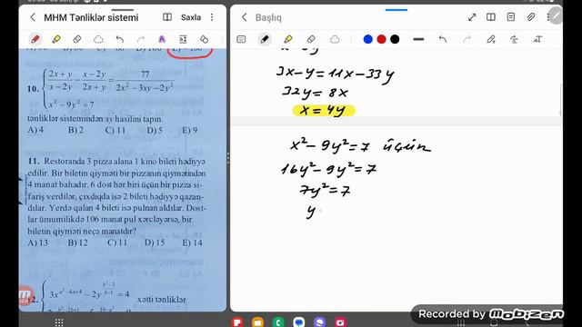582x327 pixels.
Task: Open easy writing pad in left toolbar
Action: click(x=183, y=39)
